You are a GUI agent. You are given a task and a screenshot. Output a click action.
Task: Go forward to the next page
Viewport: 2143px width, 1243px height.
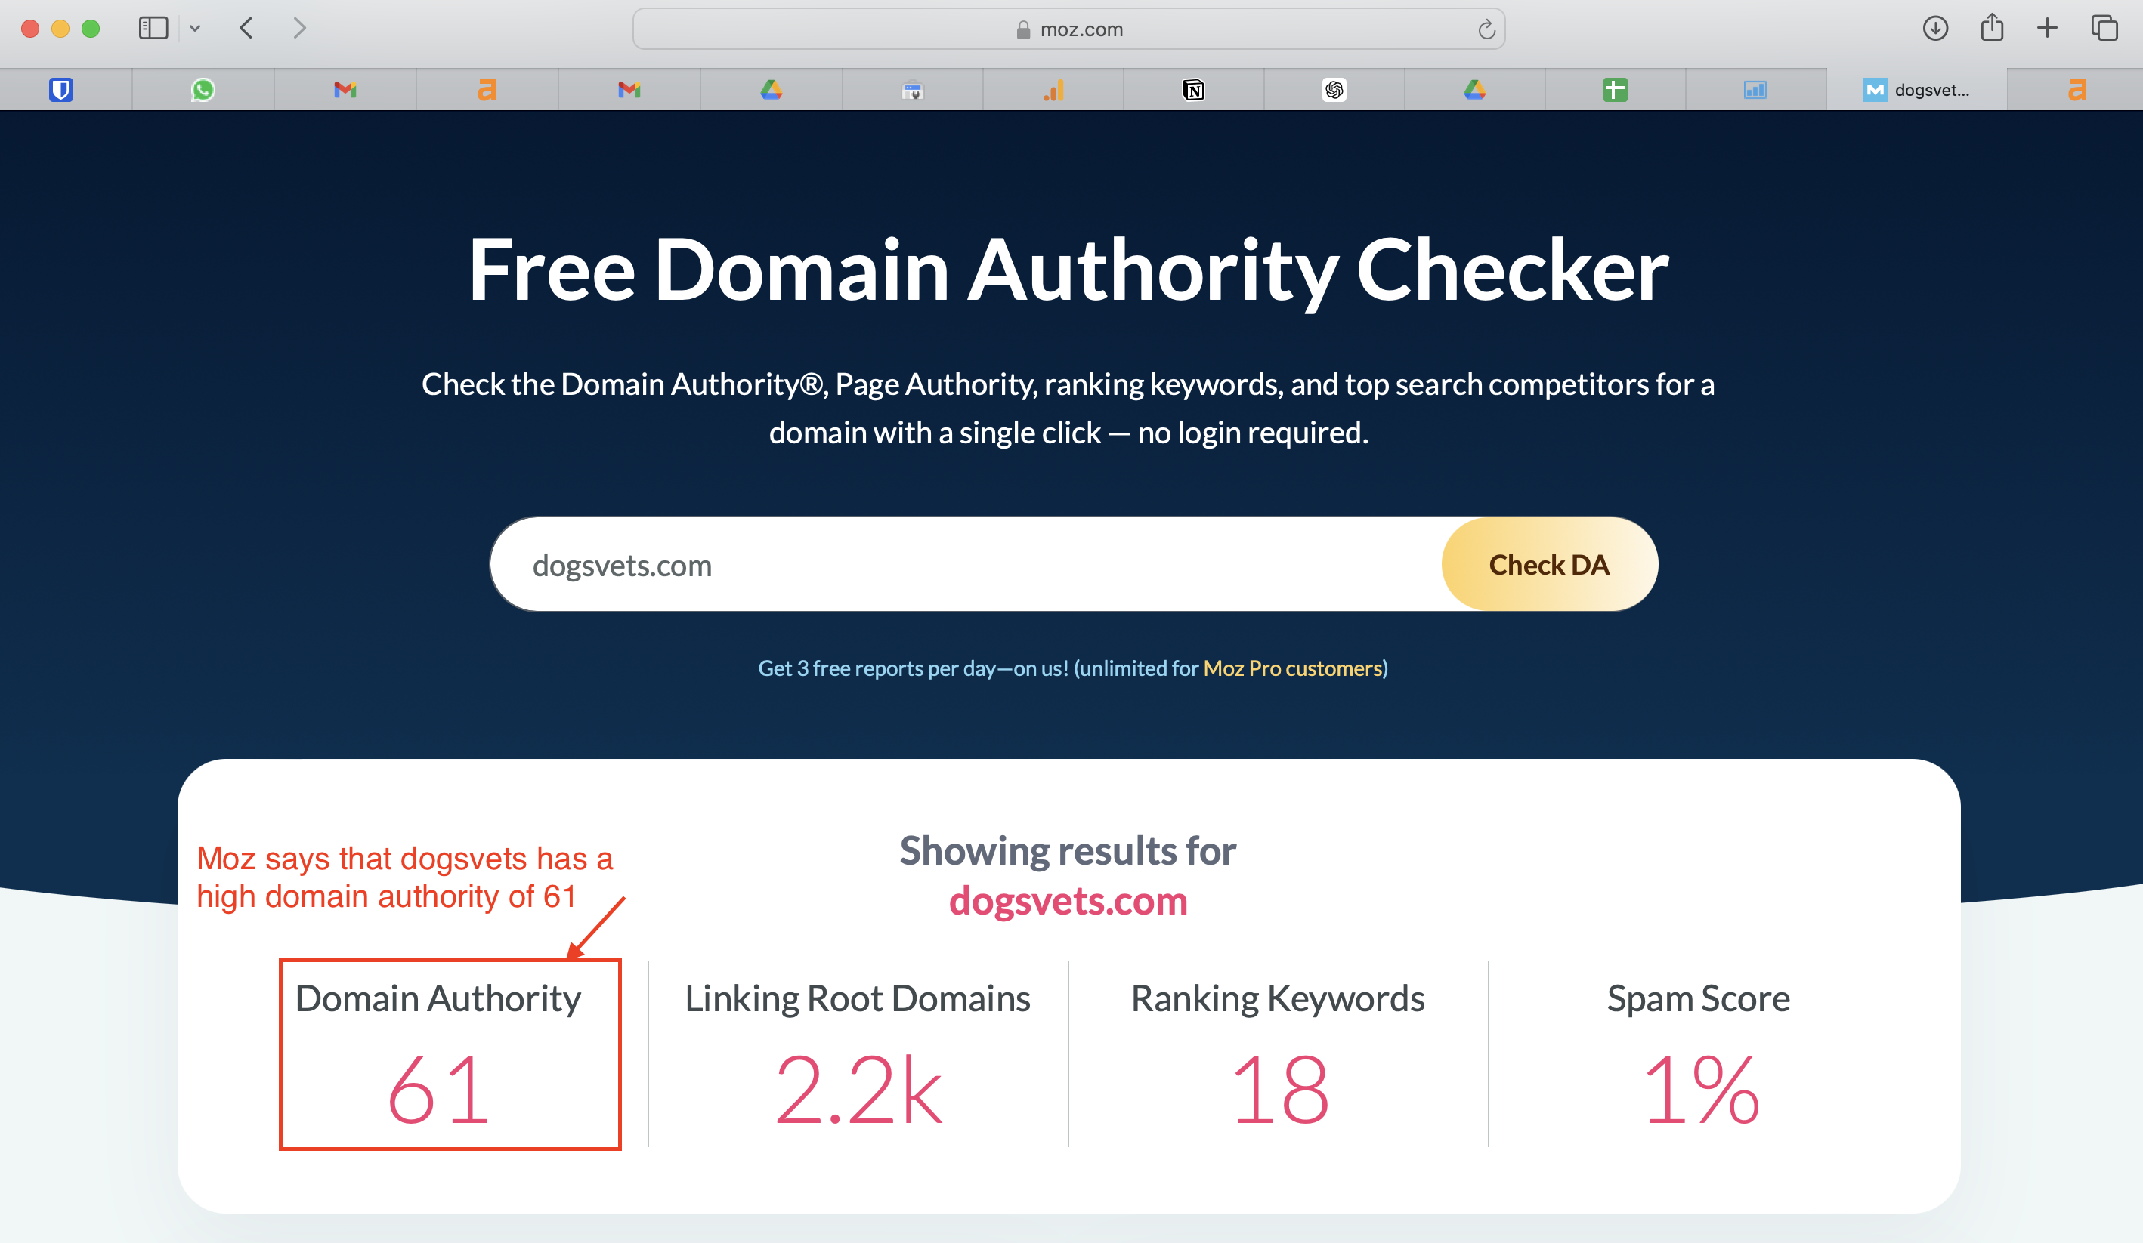(x=298, y=28)
